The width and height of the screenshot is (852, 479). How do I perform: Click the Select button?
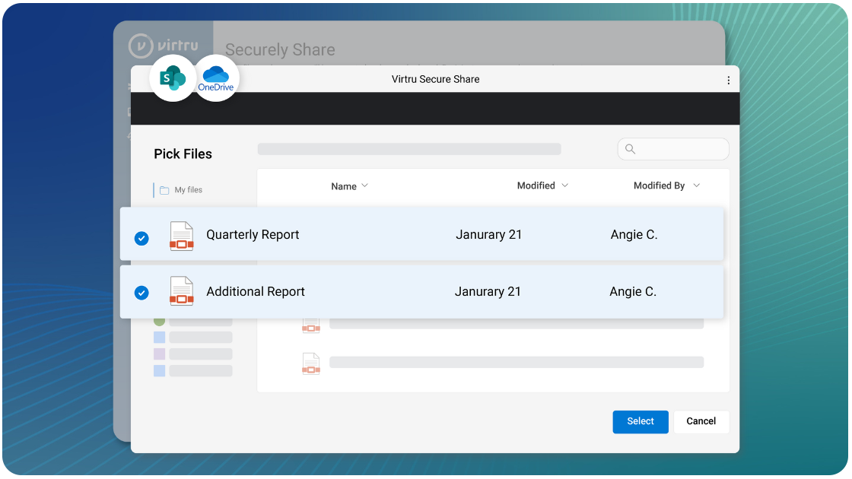point(640,421)
